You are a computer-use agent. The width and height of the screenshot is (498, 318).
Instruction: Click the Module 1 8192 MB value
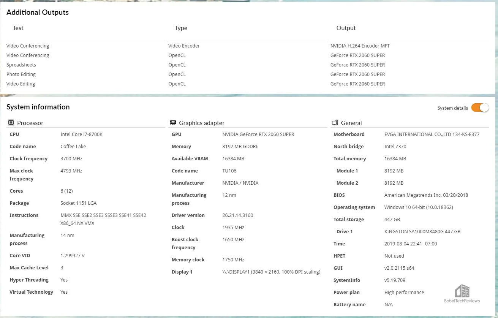point(394,171)
